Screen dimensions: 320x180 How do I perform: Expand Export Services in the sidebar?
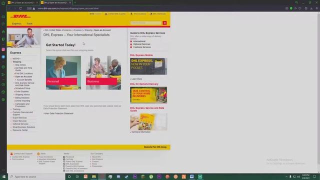19,118
